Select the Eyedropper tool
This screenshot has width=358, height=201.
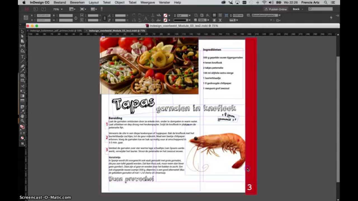tap(22, 111)
